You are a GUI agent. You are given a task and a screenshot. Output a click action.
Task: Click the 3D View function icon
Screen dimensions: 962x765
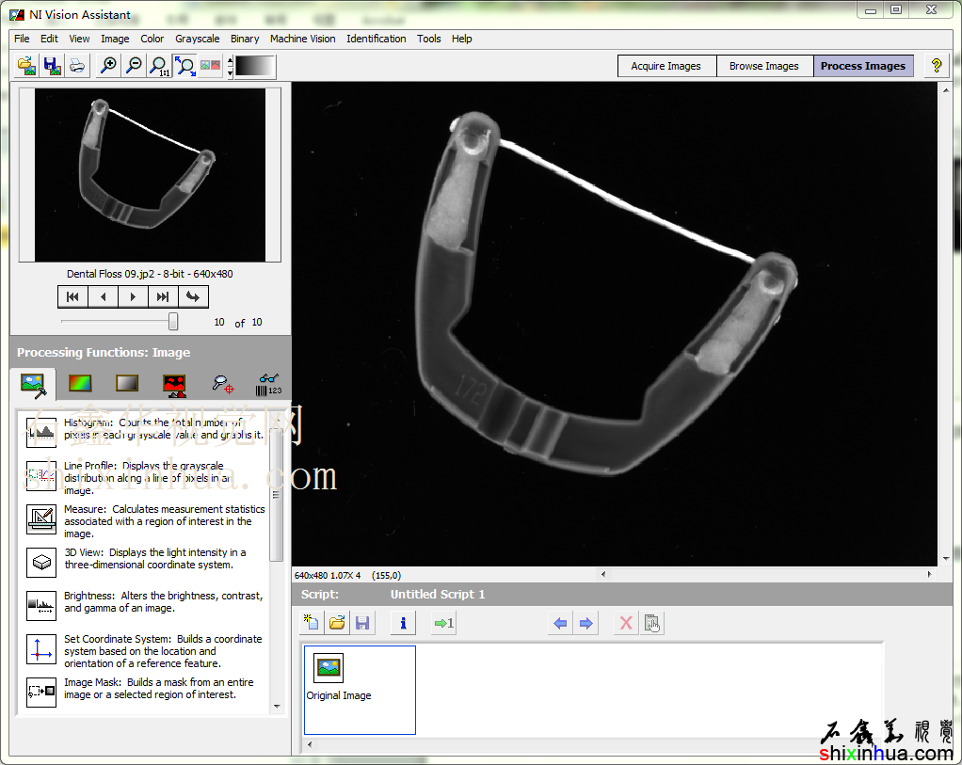pos(41,563)
